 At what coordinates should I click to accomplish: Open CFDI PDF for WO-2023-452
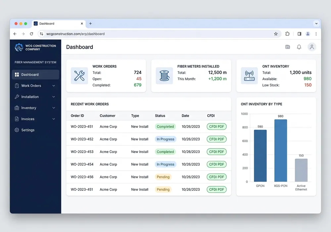coord(216,139)
